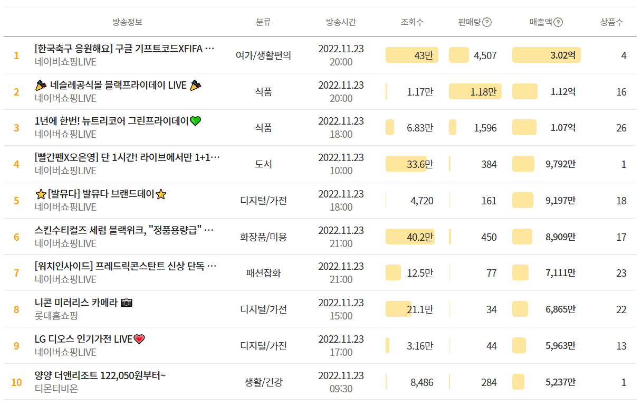Click the 1,596 sales value

485,128
